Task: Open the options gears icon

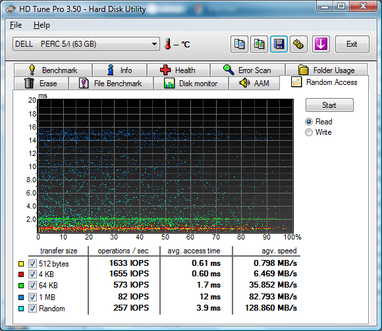Action: [x=298, y=44]
